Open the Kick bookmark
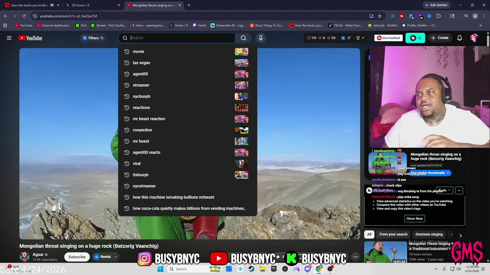This screenshot has width=490, height=275. tap(81, 26)
